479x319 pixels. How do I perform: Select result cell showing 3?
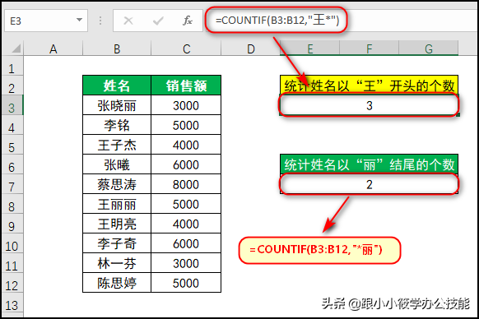click(x=369, y=105)
